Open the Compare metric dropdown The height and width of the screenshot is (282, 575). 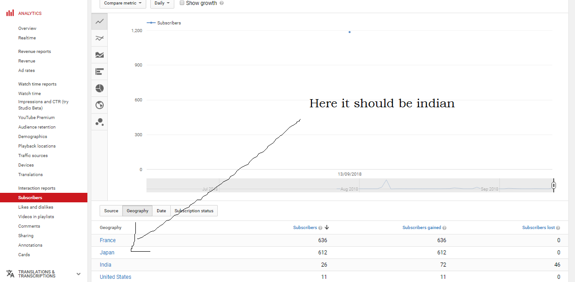point(123,3)
